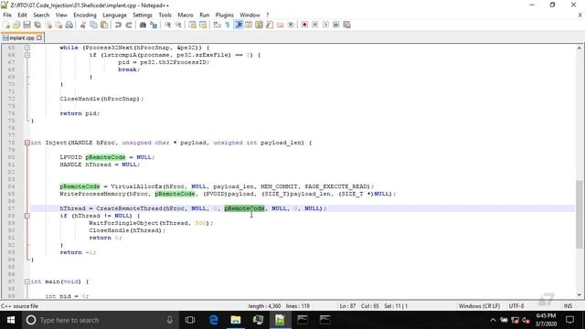Toggle file monitoring eye icon

click(291, 25)
